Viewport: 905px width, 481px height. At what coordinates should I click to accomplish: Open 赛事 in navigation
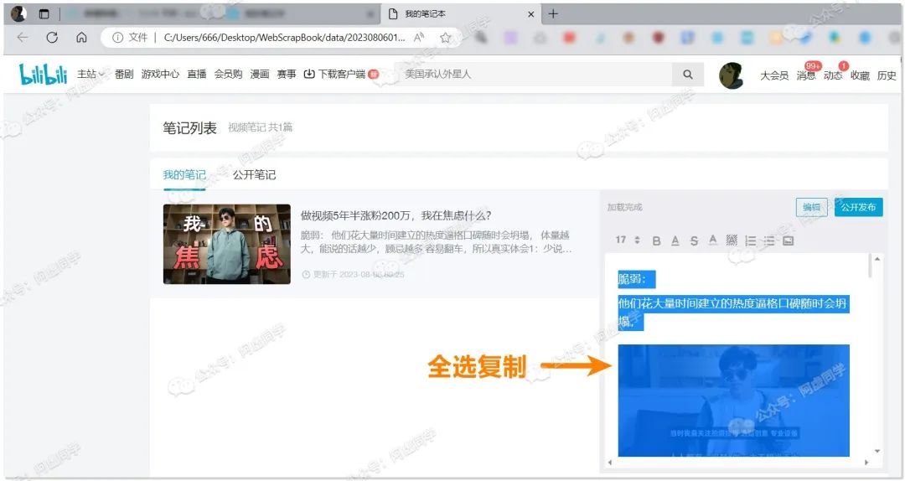(287, 74)
